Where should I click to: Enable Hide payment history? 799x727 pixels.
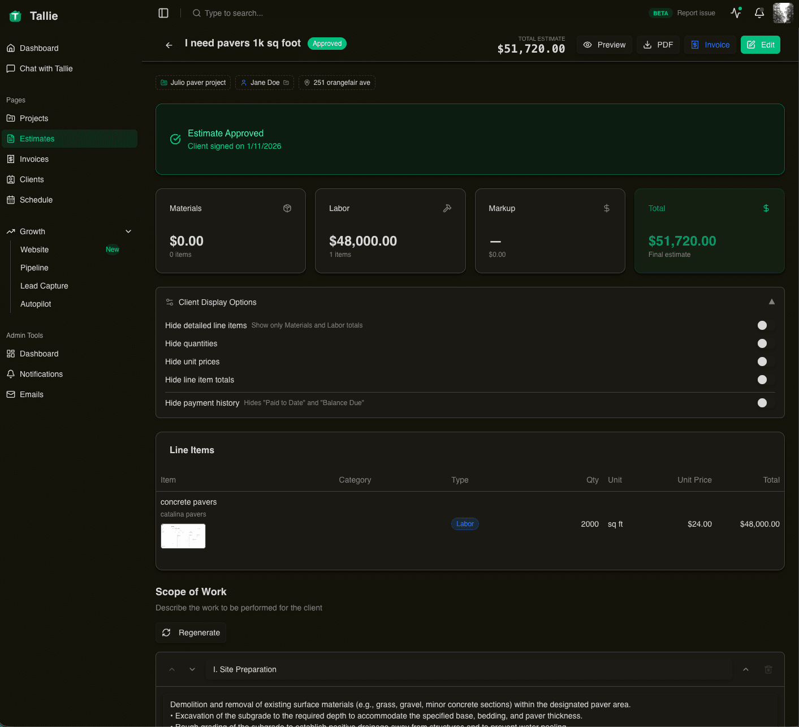pyautogui.click(x=762, y=403)
